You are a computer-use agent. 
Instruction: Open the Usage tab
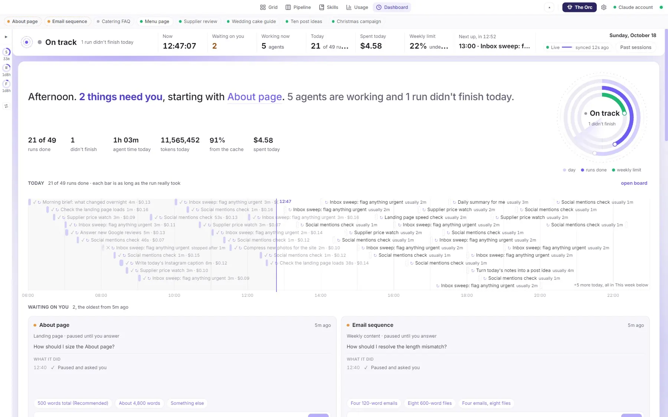357,7
